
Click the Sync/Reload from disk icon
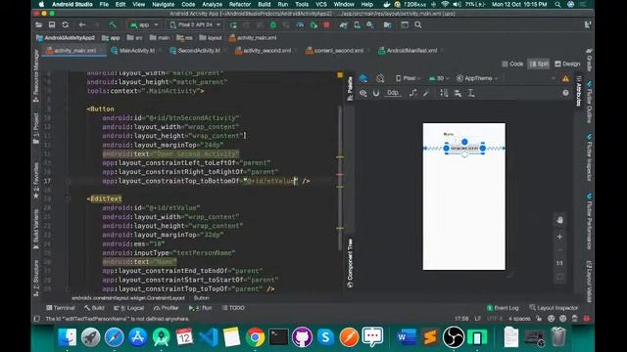[66, 24]
